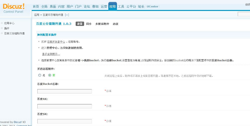
Task: Switch to the 设置 plugin tab
Action: 80,24
